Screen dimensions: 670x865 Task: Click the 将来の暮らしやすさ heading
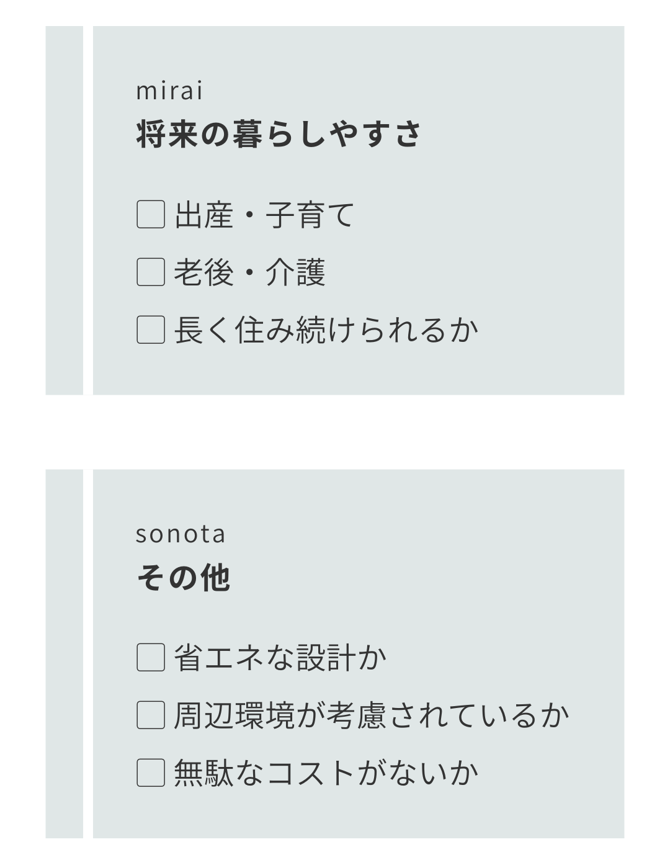click(x=279, y=134)
